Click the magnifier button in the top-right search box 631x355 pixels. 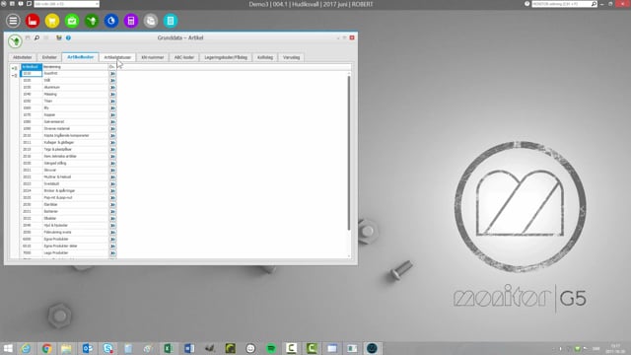(594, 4)
